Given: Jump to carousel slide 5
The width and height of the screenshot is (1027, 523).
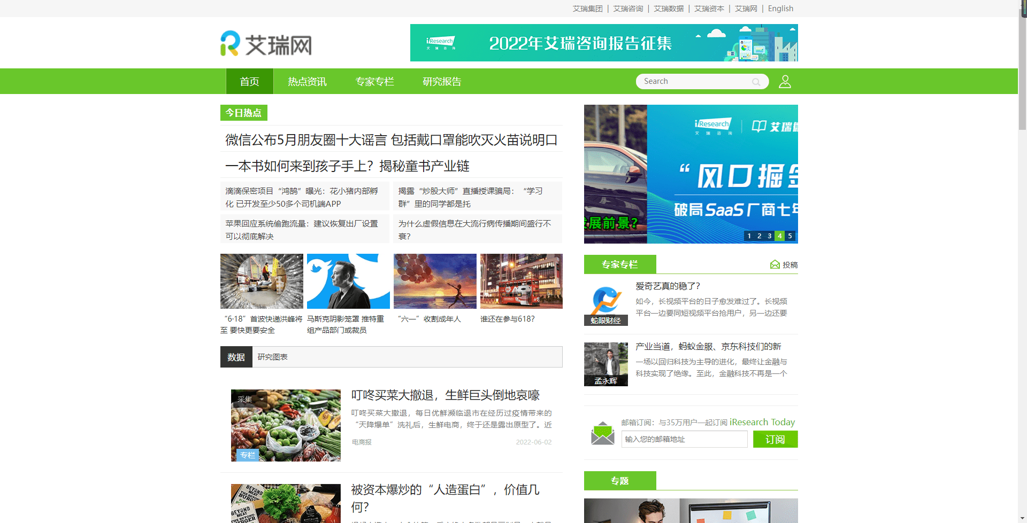Looking at the screenshot, I should pyautogui.click(x=790, y=236).
